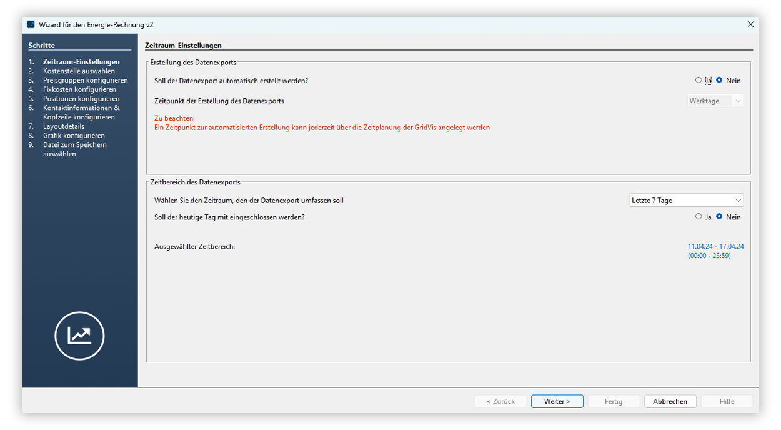Click the wizard icon in the title bar
781x430 pixels.
[x=30, y=24]
